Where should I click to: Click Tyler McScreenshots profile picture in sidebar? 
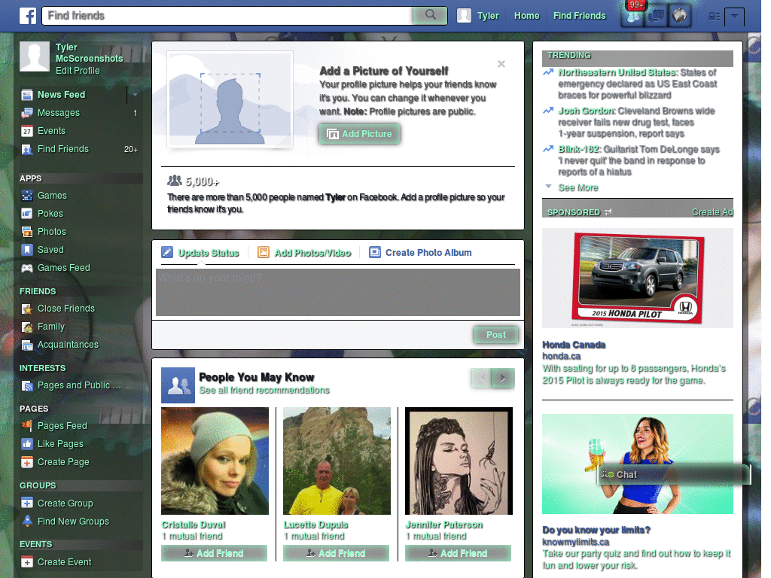point(35,56)
